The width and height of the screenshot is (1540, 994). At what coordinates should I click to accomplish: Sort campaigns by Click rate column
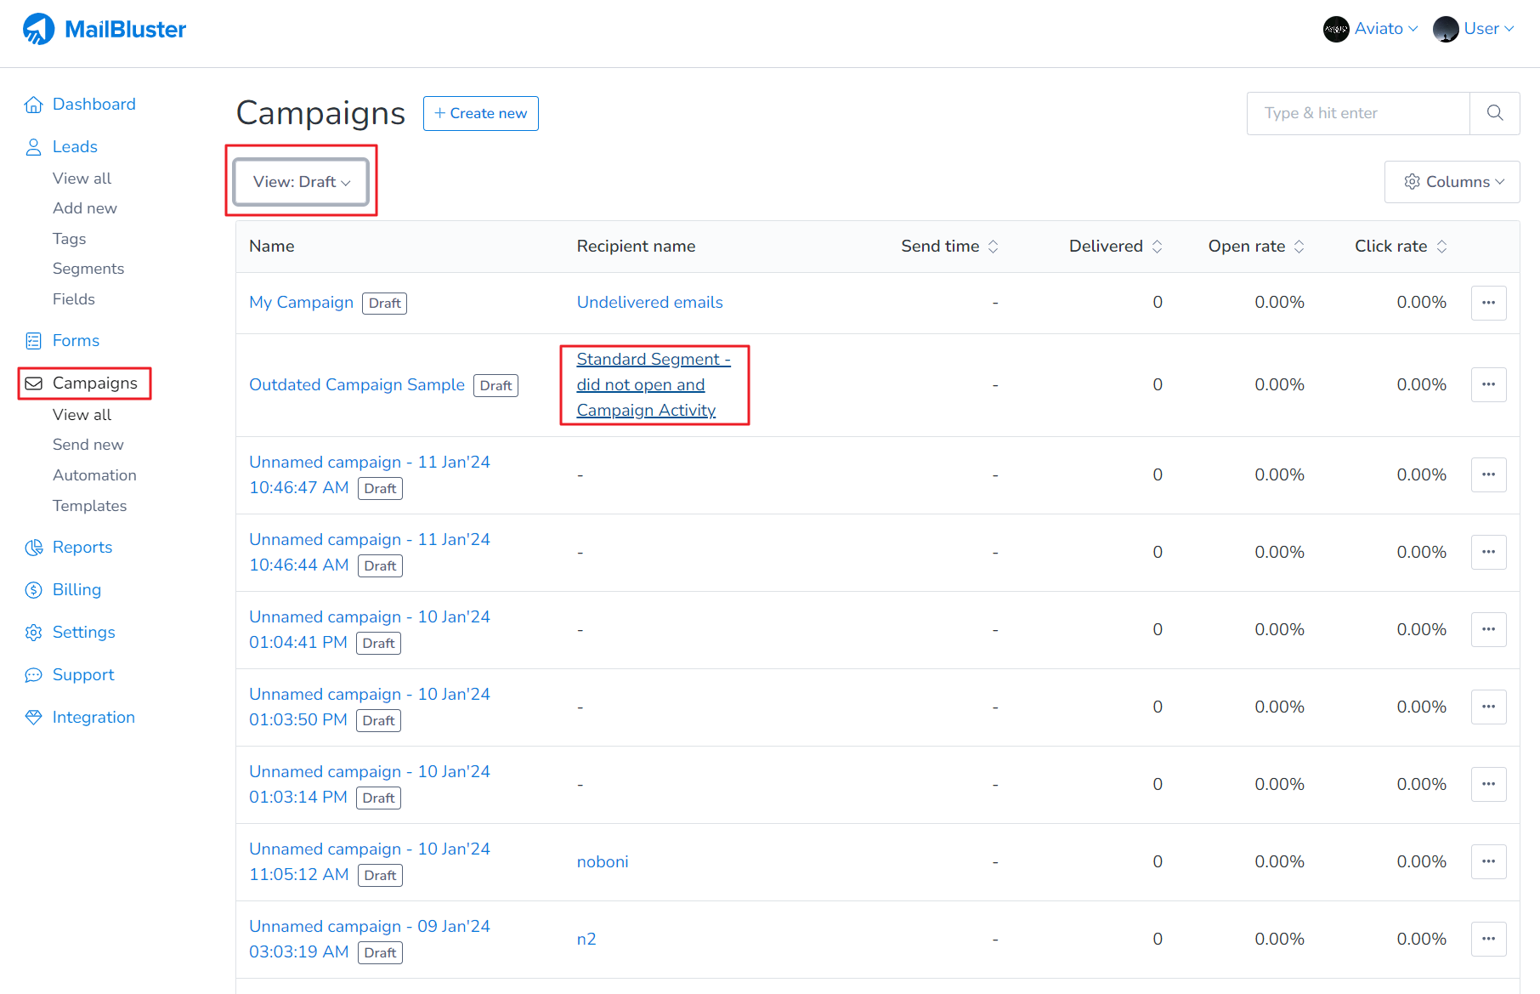[1441, 247]
